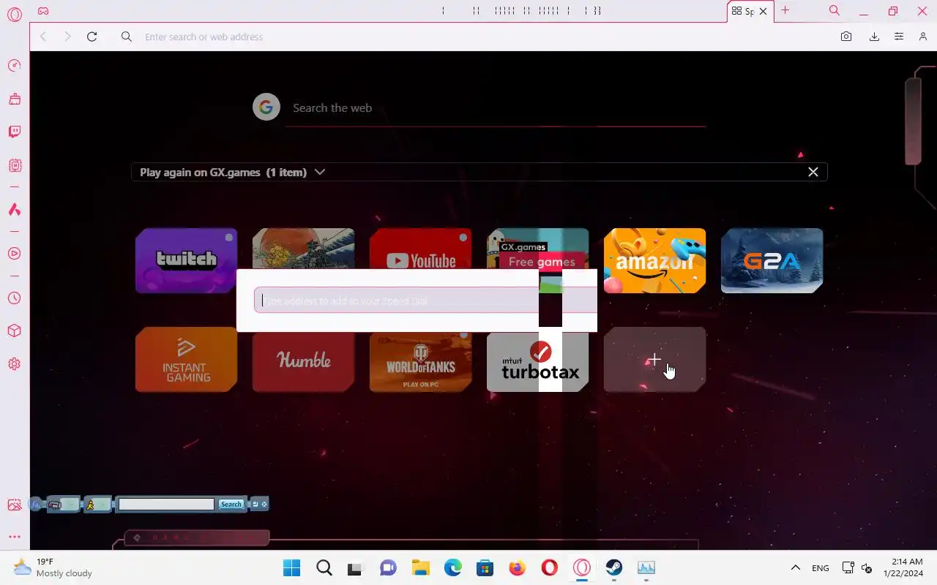Open GX Control speedometer in sidebar

[x=14, y=66]
